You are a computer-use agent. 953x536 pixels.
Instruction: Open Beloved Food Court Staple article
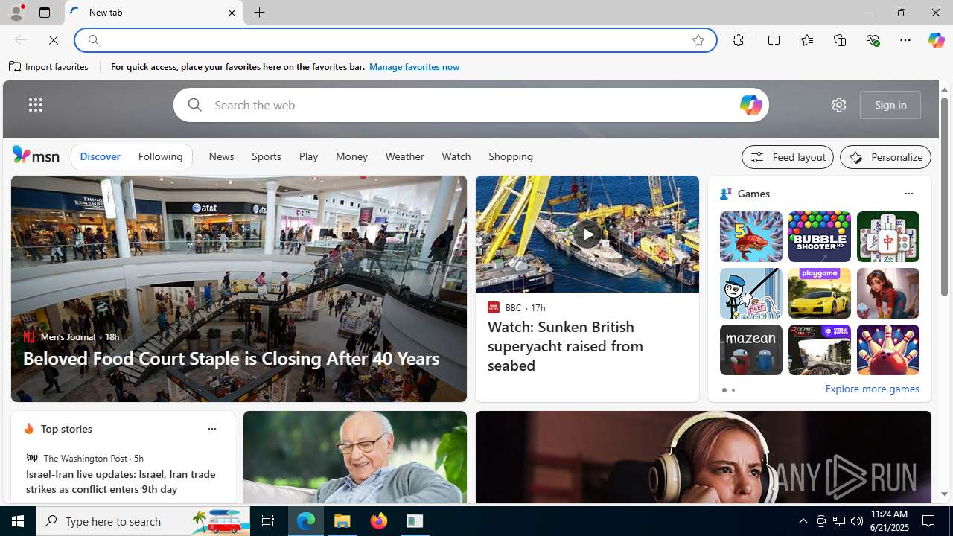tap(231, 358)
